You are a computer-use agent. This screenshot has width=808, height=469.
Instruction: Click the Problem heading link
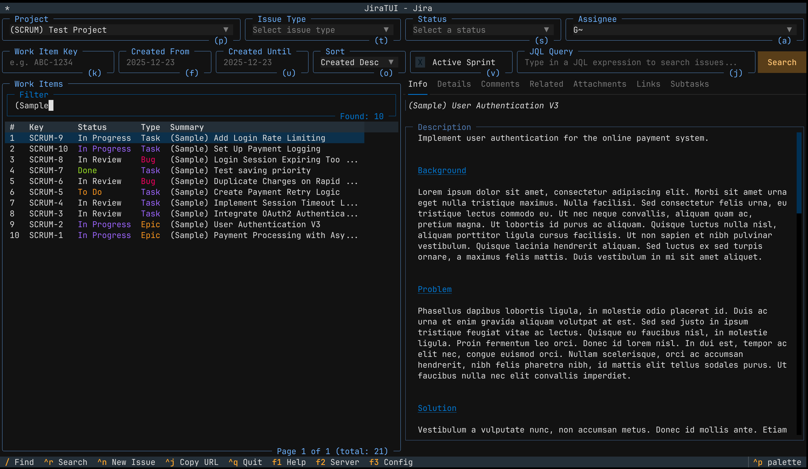434,289
